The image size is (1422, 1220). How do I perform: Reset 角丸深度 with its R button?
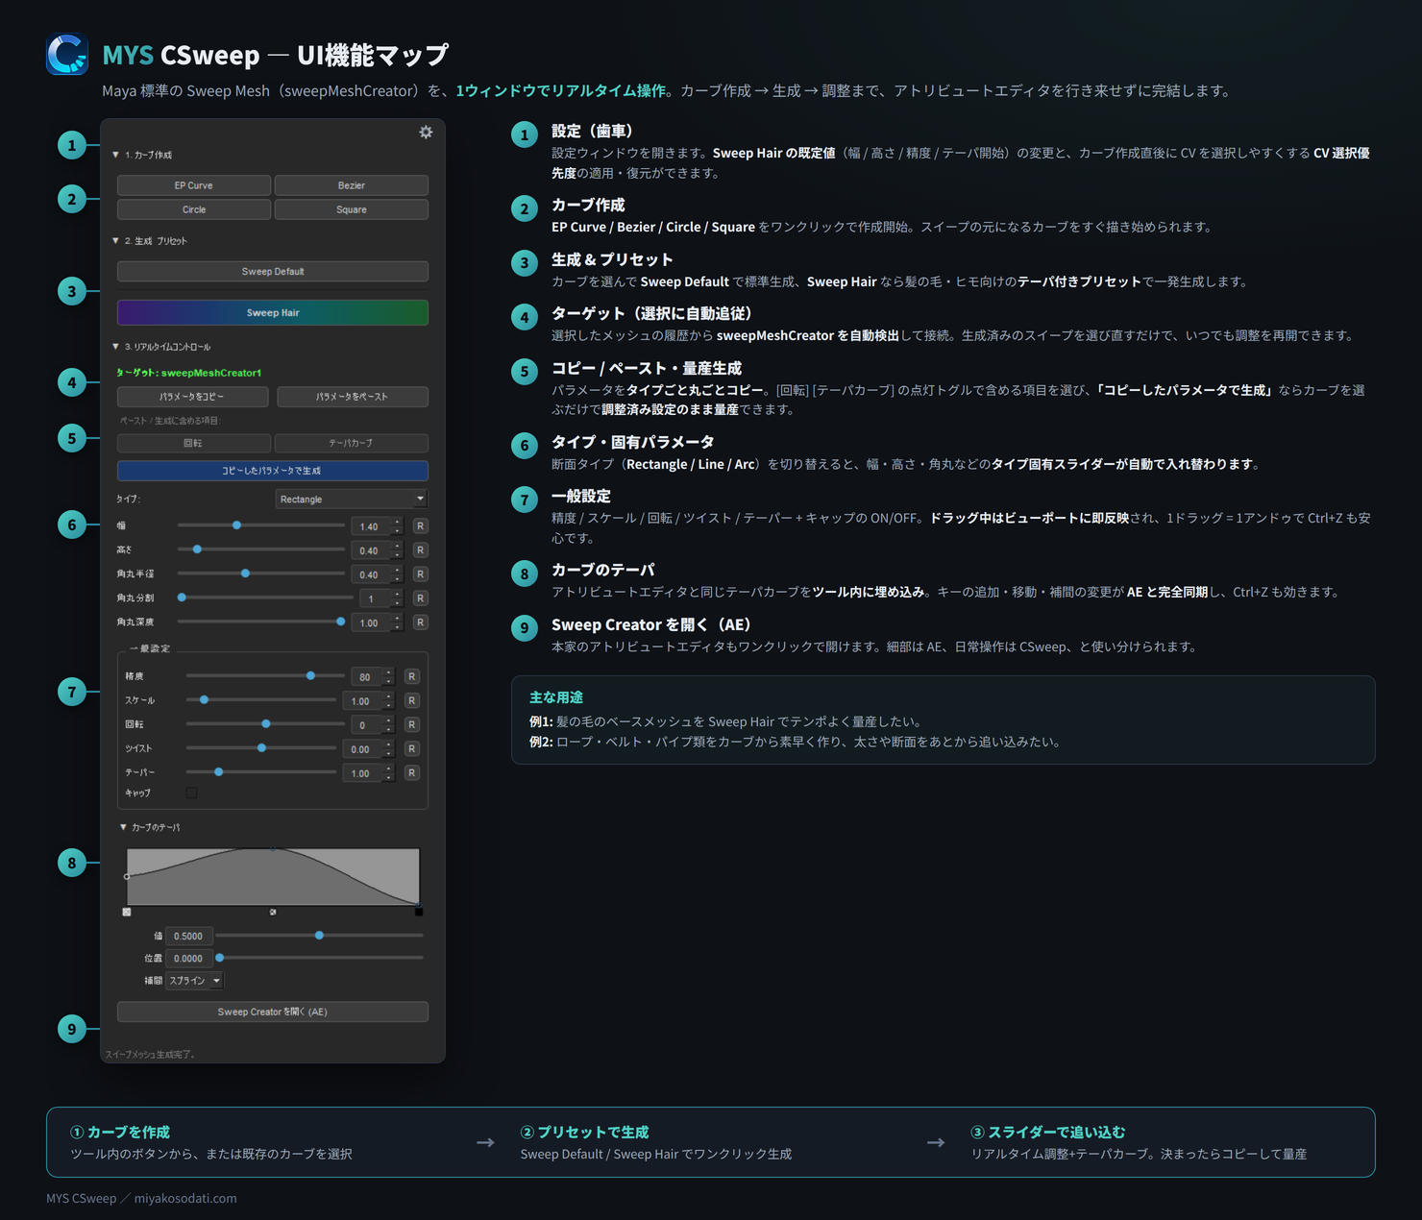click(x=420, y=622)
